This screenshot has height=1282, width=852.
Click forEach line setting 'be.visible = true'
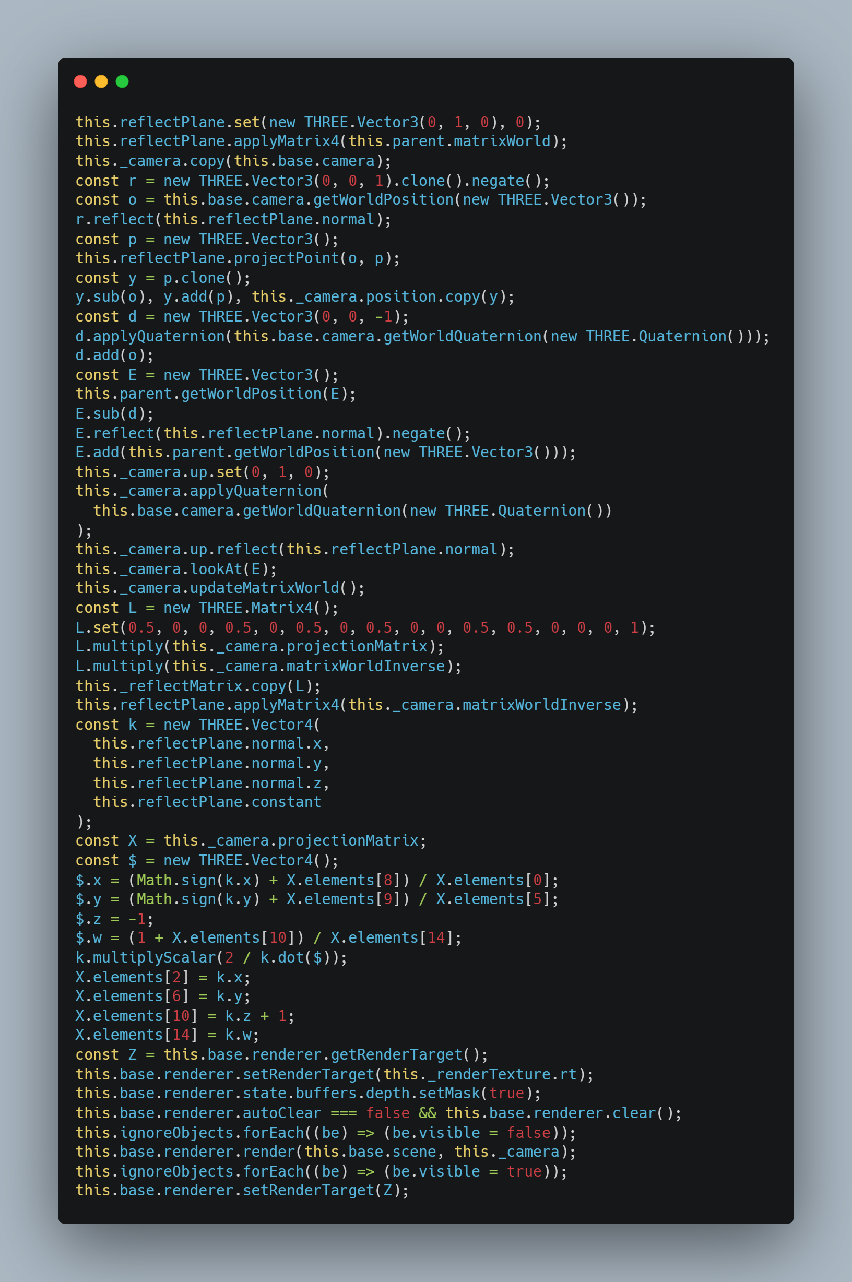point(321,1172)
